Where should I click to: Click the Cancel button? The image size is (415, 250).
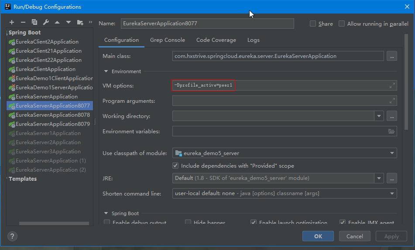click(x=355, y=236)
